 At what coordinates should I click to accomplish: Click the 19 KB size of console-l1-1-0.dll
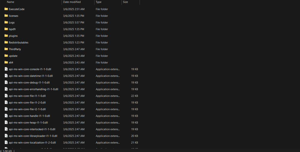[x=134, y=69]
